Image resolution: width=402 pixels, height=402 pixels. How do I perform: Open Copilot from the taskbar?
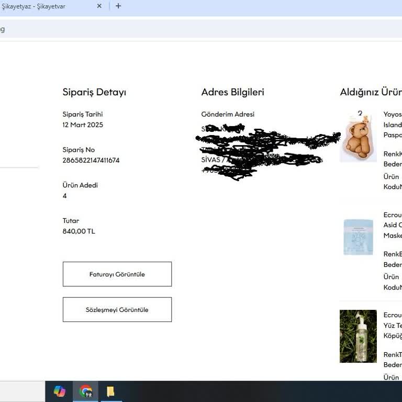(60, 391)
